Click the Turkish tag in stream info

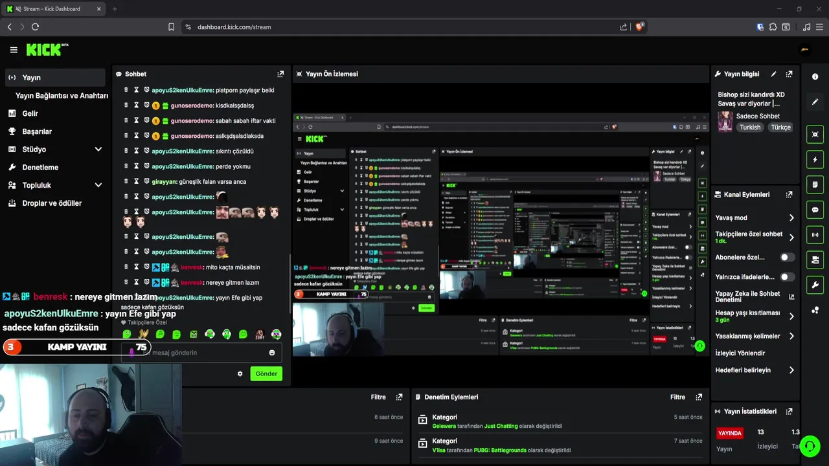[x=750, y=128]
